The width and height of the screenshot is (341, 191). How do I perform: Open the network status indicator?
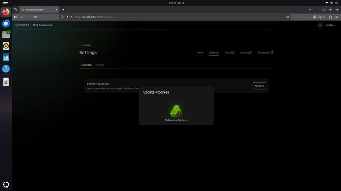(x=327, y=3)
